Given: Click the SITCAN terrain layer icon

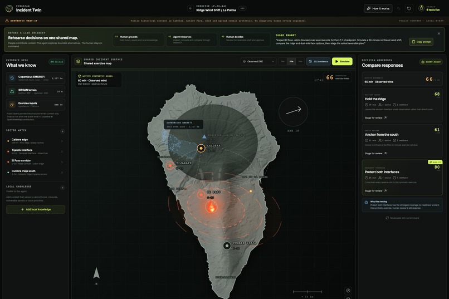Looking at the screenshot, I should (x=12, y=91).
